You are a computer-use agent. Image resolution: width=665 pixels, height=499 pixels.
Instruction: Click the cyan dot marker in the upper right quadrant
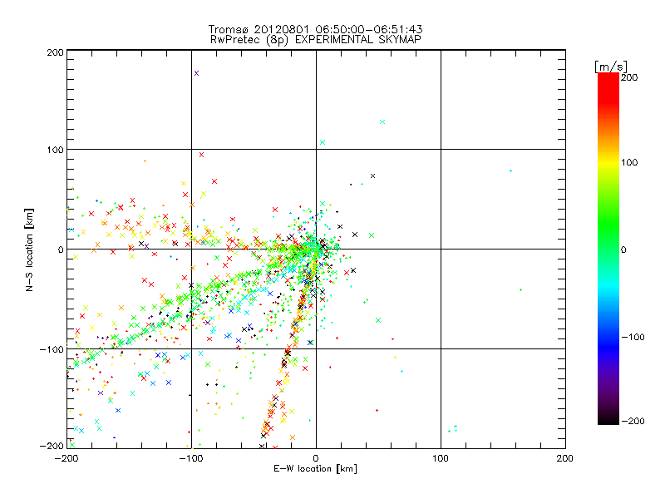[x=510, y=171]
